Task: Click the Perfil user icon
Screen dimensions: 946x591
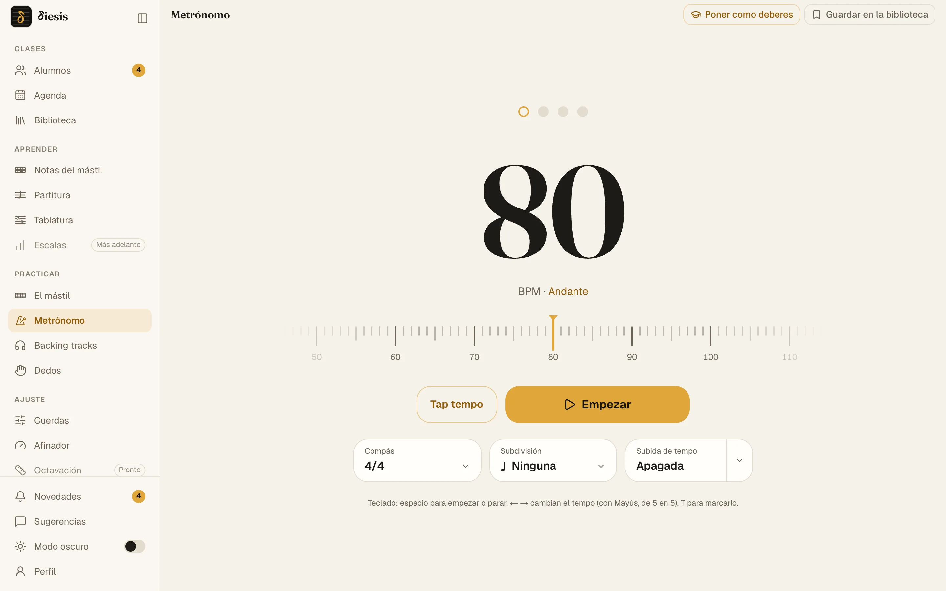Action: (x=20, y=571)
